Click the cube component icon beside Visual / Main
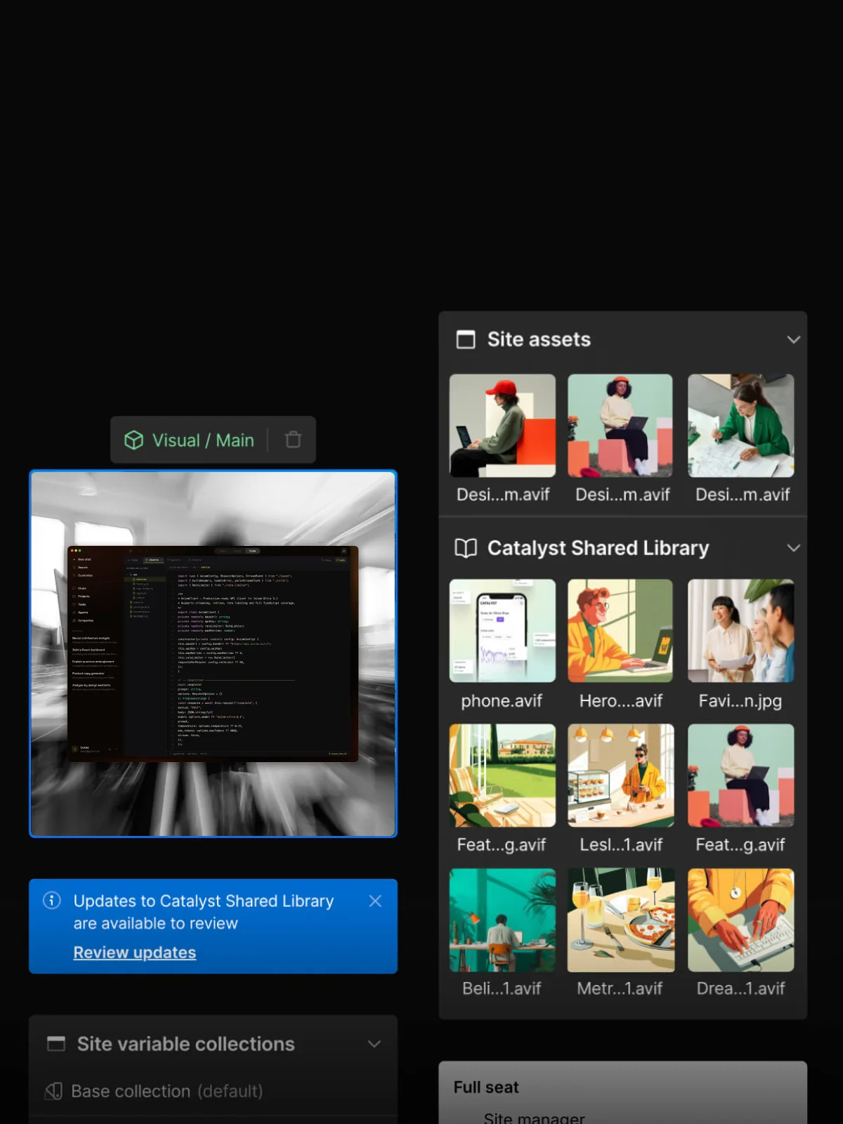The image size is (843, 1124). click(x=133, y=440)
